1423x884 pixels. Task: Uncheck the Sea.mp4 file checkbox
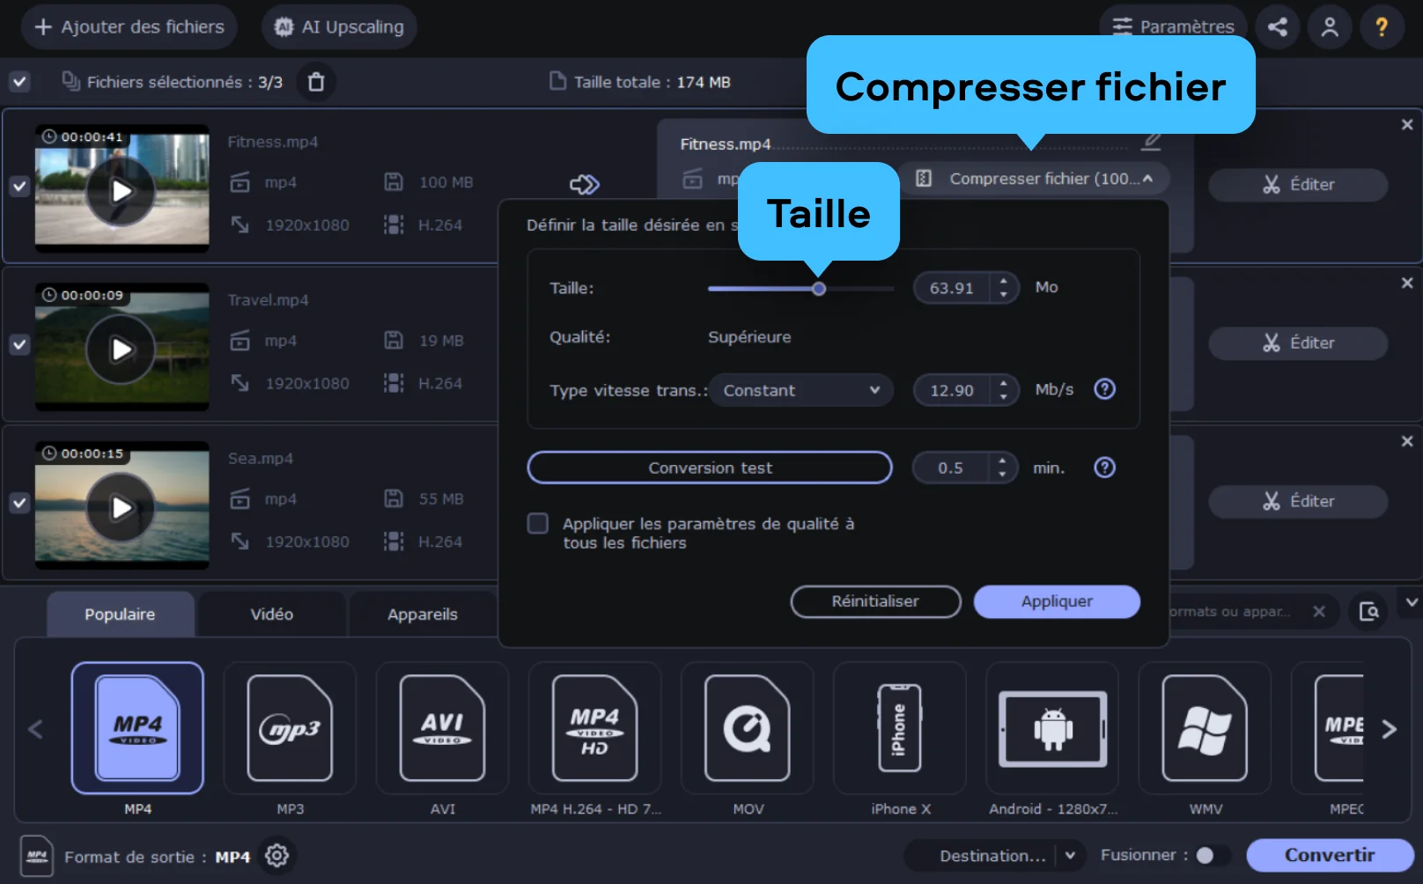click(x=19, y=503)
